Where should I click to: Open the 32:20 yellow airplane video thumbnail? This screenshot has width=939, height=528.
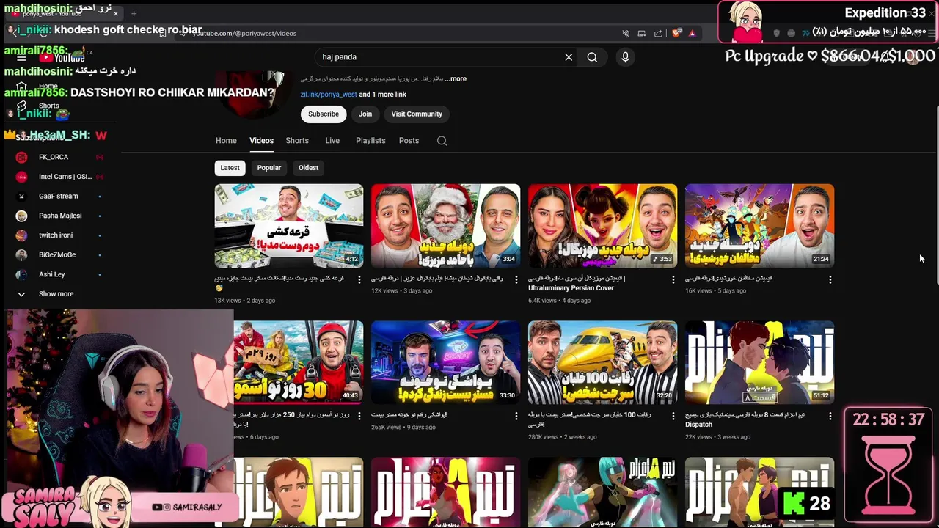603,362
